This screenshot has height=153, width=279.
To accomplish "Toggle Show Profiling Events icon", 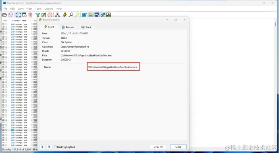I will pos(108,15).
